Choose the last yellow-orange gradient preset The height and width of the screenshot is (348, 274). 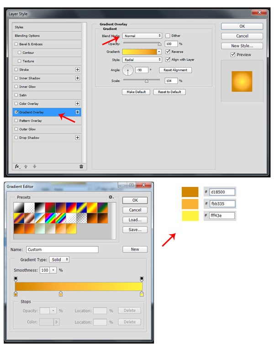pyautogui.click(x=71, y=229)
